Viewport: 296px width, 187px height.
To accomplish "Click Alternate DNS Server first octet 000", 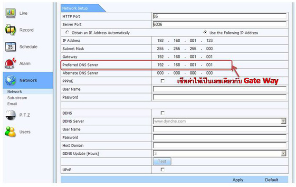I will pyautogui.click(x=161, y=73).
